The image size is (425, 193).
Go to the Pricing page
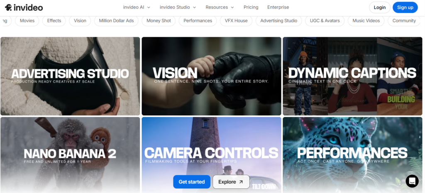251,7
